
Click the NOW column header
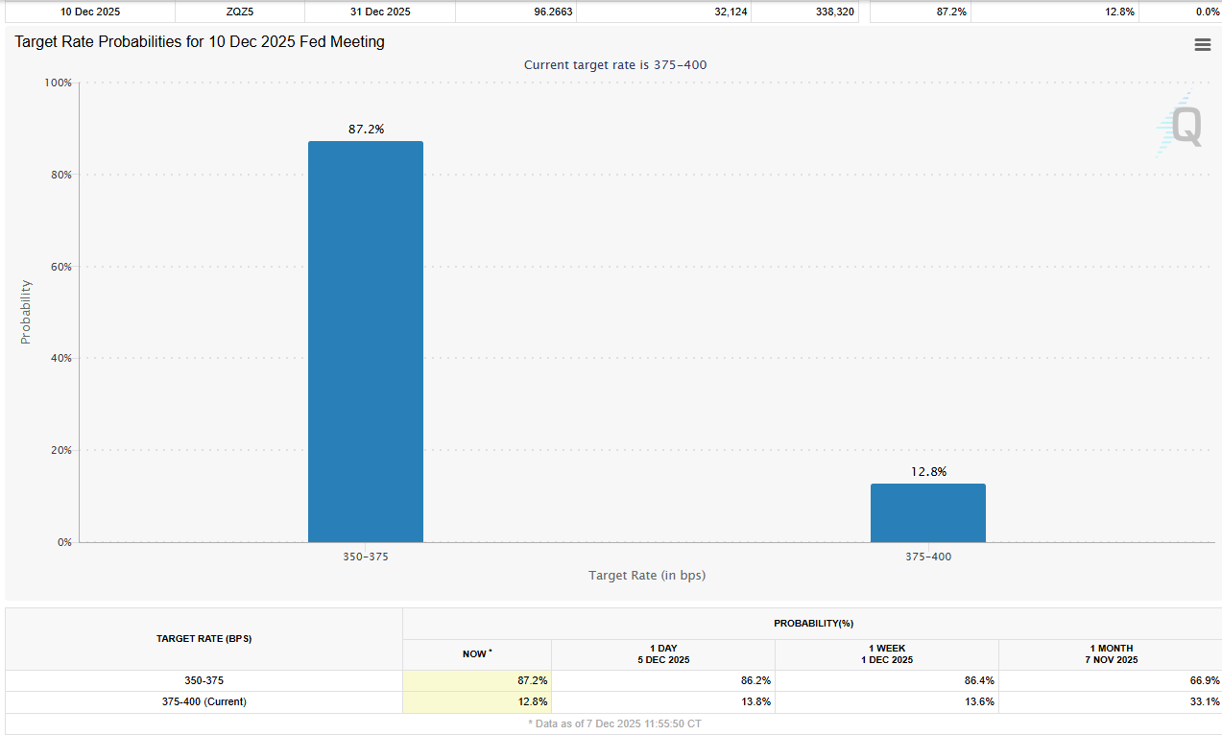(x=477, y=653)
